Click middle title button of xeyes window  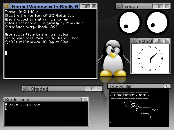pyautogui.click(x=161, y=6)
